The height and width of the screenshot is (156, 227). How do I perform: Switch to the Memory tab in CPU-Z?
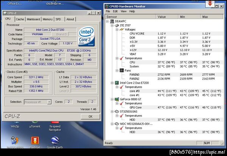click(x=48, y=19)
